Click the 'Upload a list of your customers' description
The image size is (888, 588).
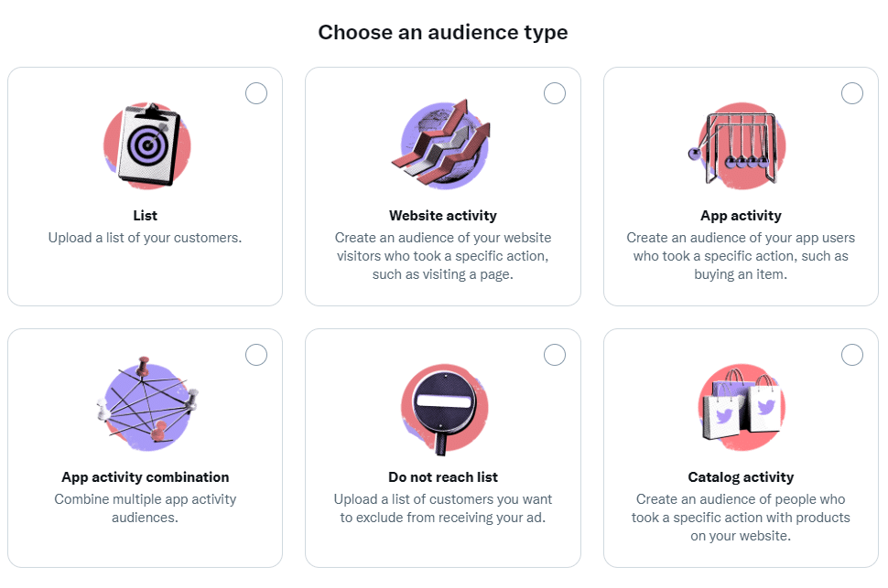tap(145, 238)
